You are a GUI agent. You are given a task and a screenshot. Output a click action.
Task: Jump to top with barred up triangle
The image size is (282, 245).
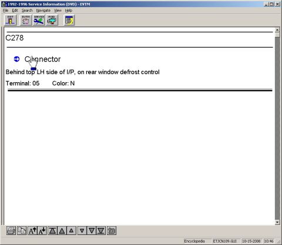pos(52,230)
